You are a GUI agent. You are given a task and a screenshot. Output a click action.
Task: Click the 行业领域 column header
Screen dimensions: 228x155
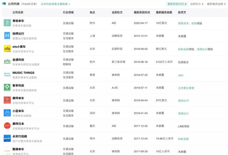[68, 12]
